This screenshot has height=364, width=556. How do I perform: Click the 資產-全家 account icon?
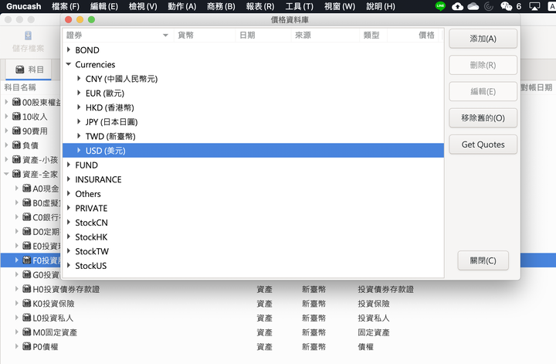[16, 174]
